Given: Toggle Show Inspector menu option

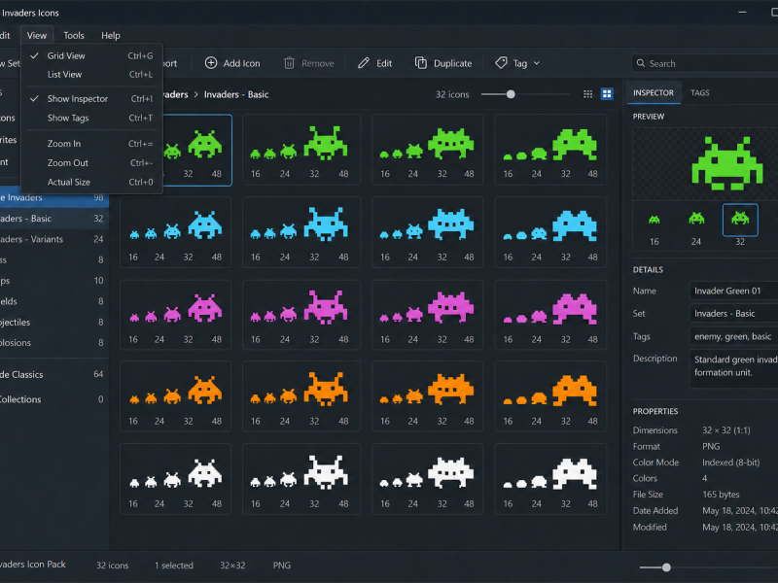Looking at the screenshot, I should pos(92,99).
